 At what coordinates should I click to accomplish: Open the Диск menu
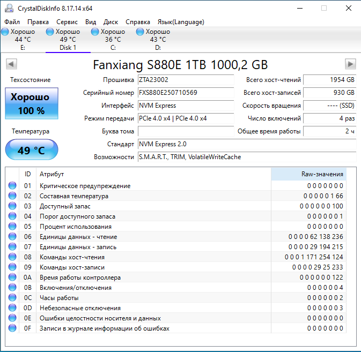coord(111,22)
